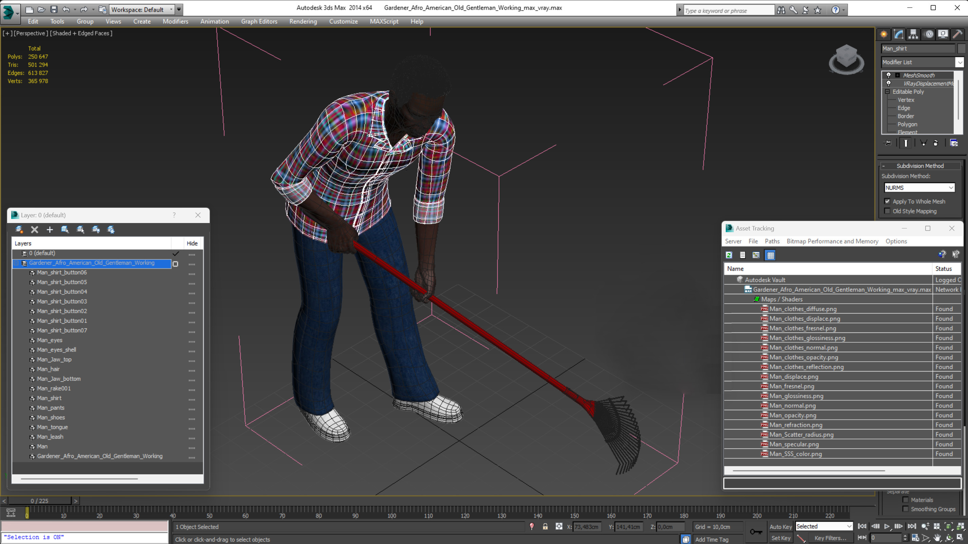Open the Modify command panel tab
This screenshot has width=968, height=544.
click(898, 34)
